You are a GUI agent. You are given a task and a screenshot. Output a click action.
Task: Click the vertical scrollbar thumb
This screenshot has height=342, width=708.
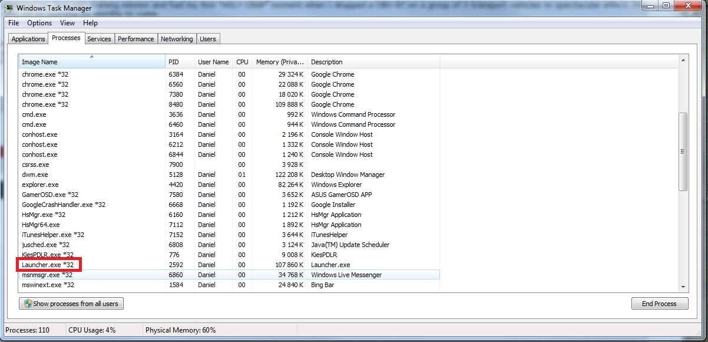(683, 152)
